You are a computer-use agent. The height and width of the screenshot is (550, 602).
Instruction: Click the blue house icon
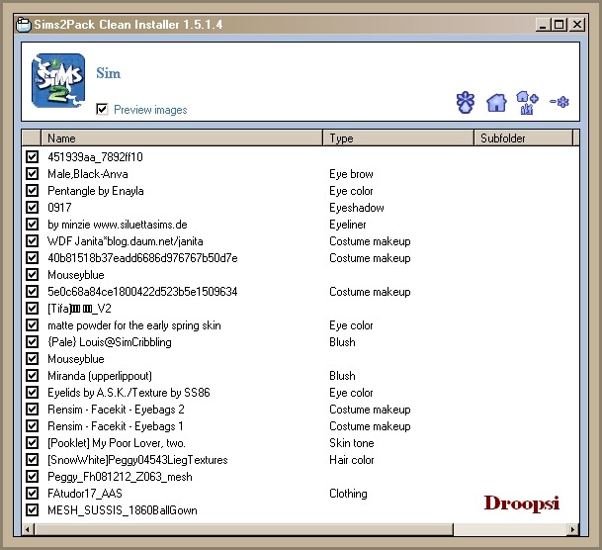tap(496, 103)
